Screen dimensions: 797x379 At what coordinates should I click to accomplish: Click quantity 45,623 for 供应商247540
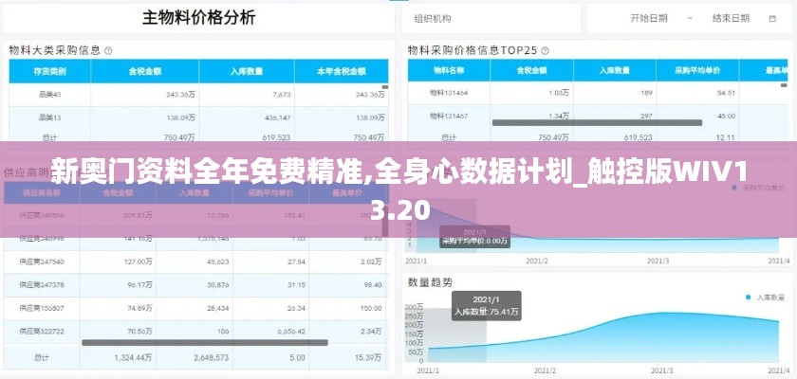217,262
